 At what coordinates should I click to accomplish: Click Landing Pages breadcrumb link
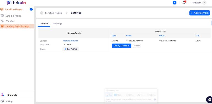tap(53, 13)
